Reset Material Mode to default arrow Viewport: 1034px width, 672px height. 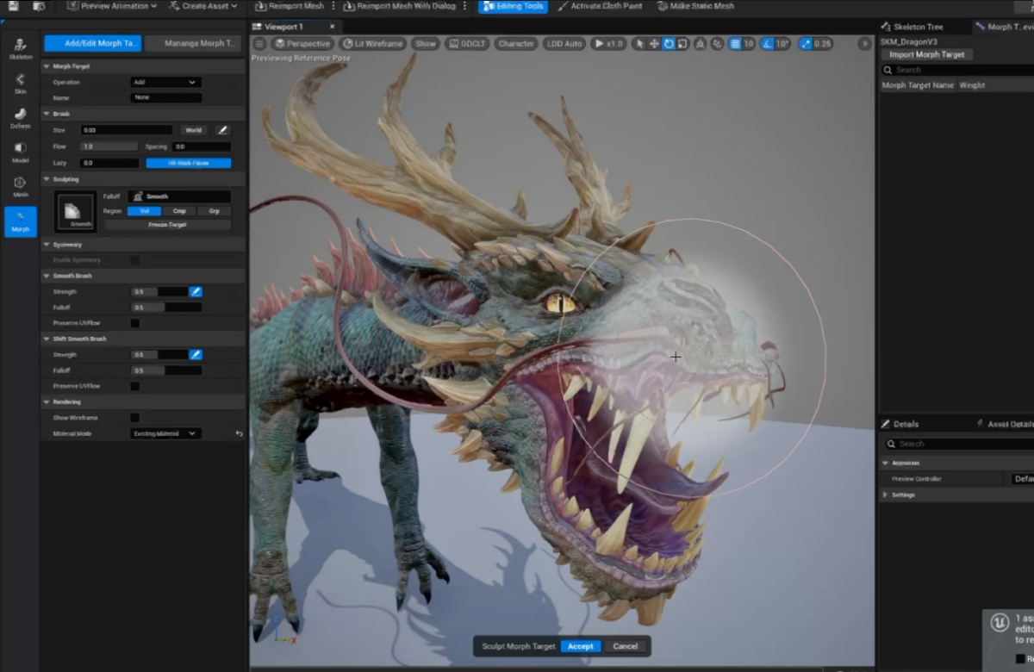point(239,433)
